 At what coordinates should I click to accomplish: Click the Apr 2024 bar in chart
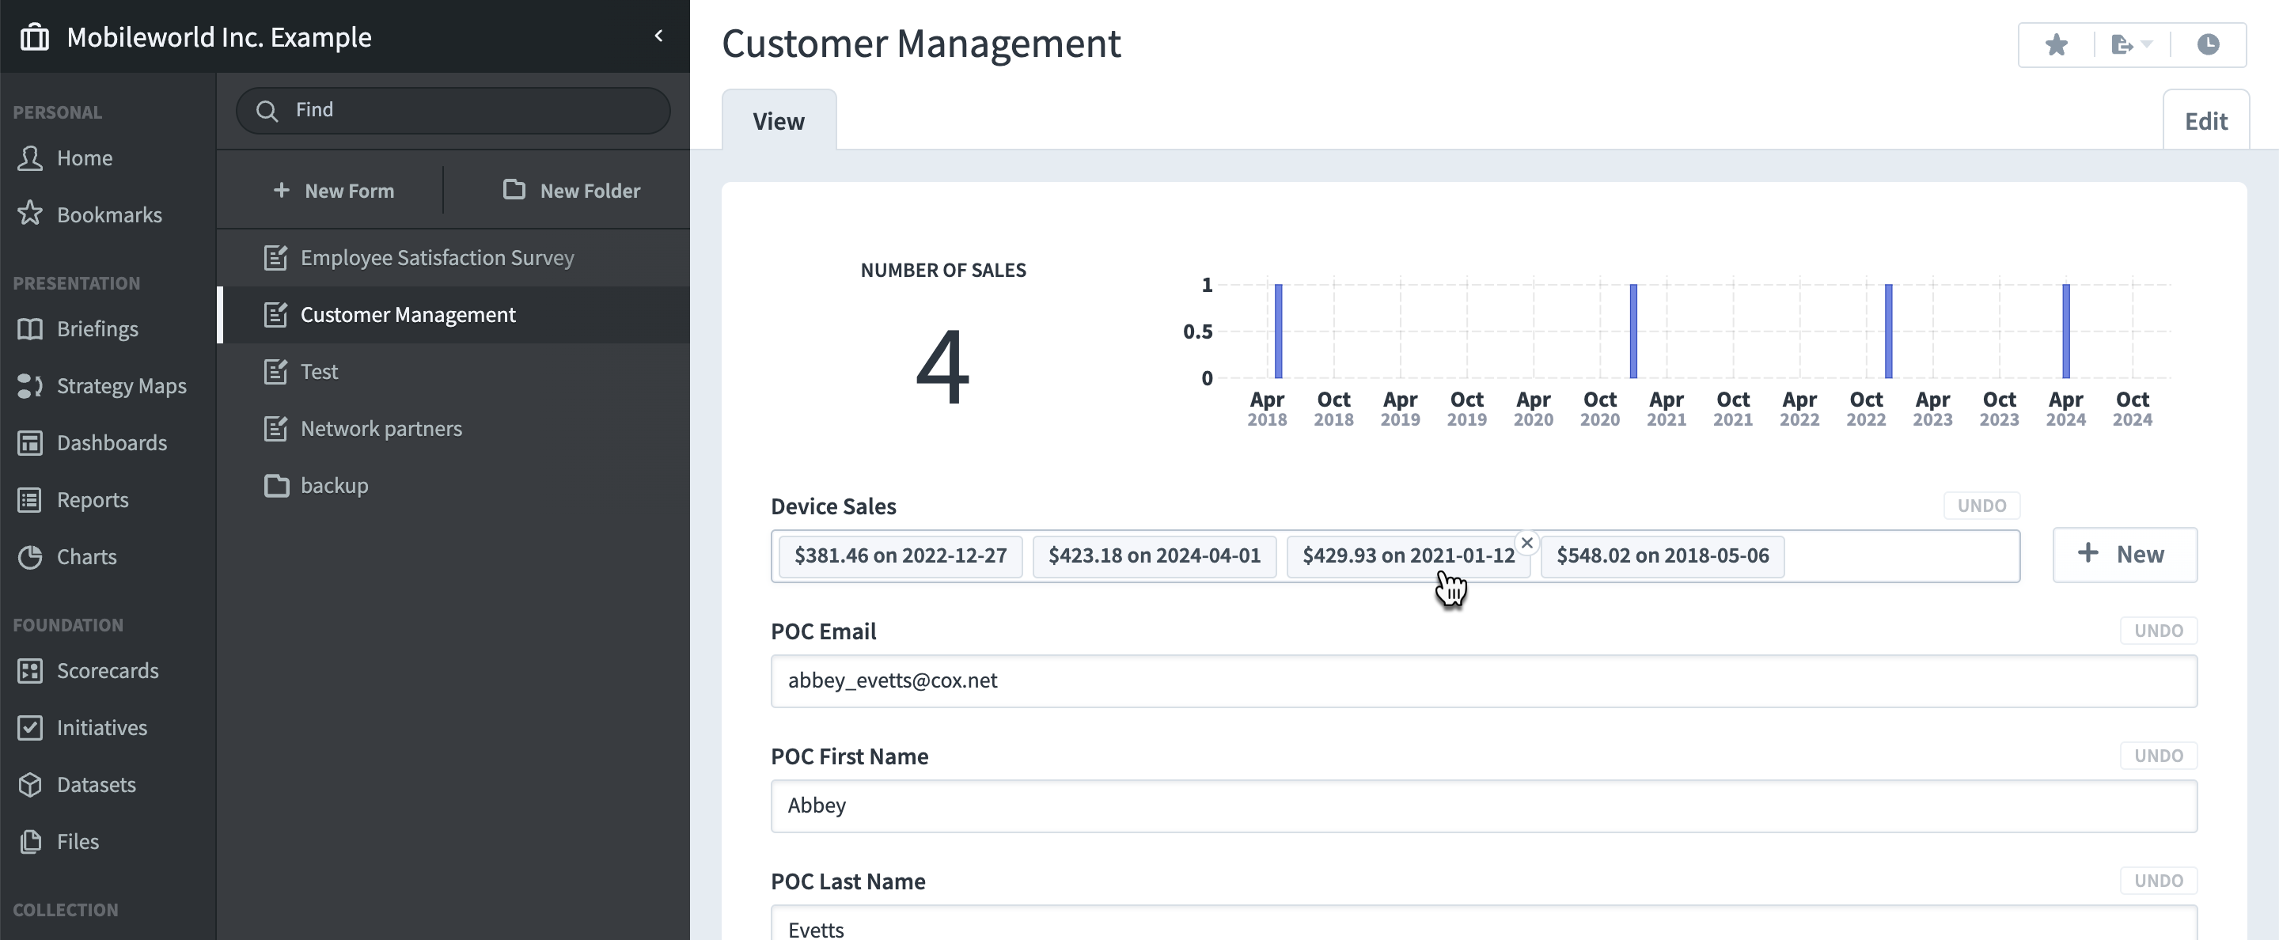[x=2066, y=332]
